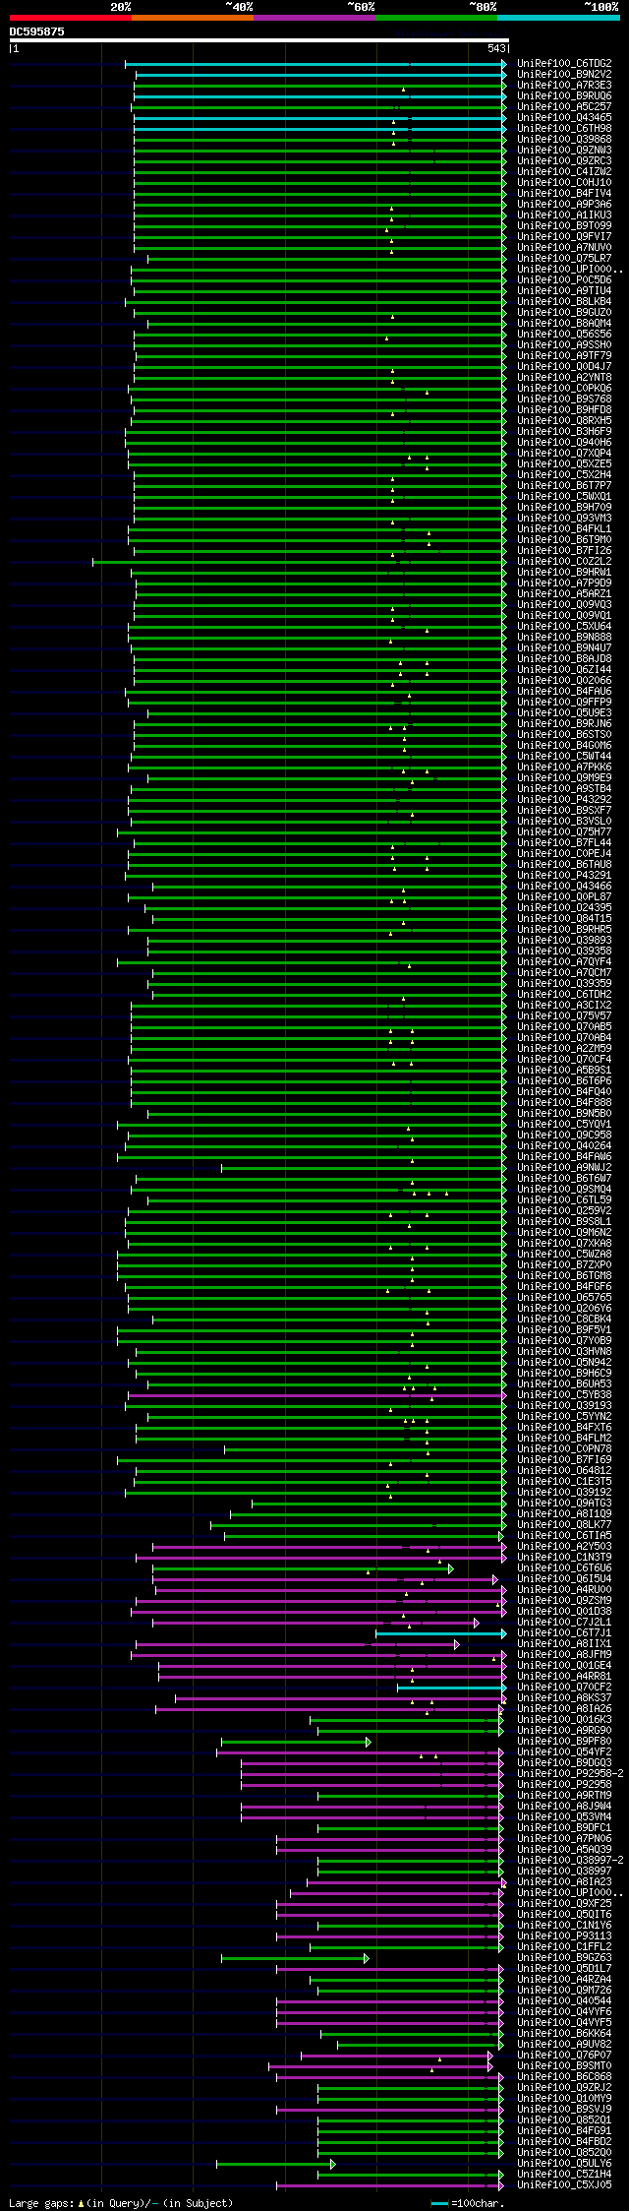Click the UniRef100_A1IKU3 entry
The height and width of the screenshot is (2211, 629).
tap(564, 215)
